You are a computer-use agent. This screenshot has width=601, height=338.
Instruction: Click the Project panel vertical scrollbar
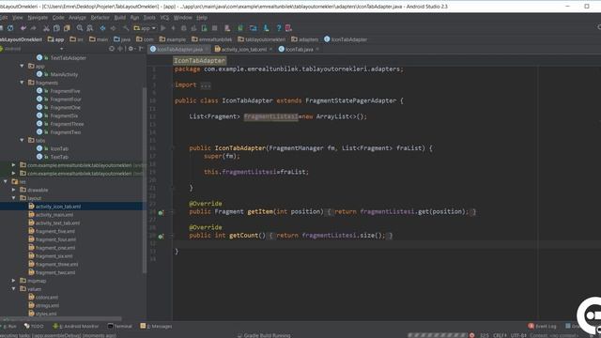point(145,180)
